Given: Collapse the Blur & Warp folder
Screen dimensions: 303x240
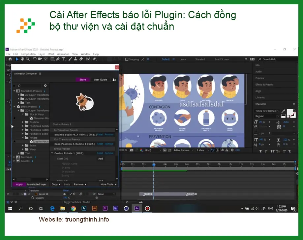Looking at the screenshot, I should [23, 114].
